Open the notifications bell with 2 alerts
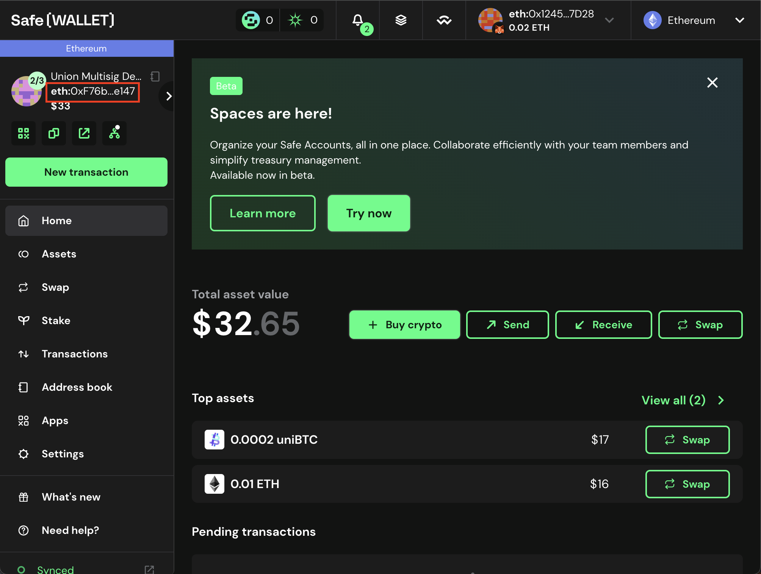The height and width of the screenshot is (574, 761). point(358,20)
